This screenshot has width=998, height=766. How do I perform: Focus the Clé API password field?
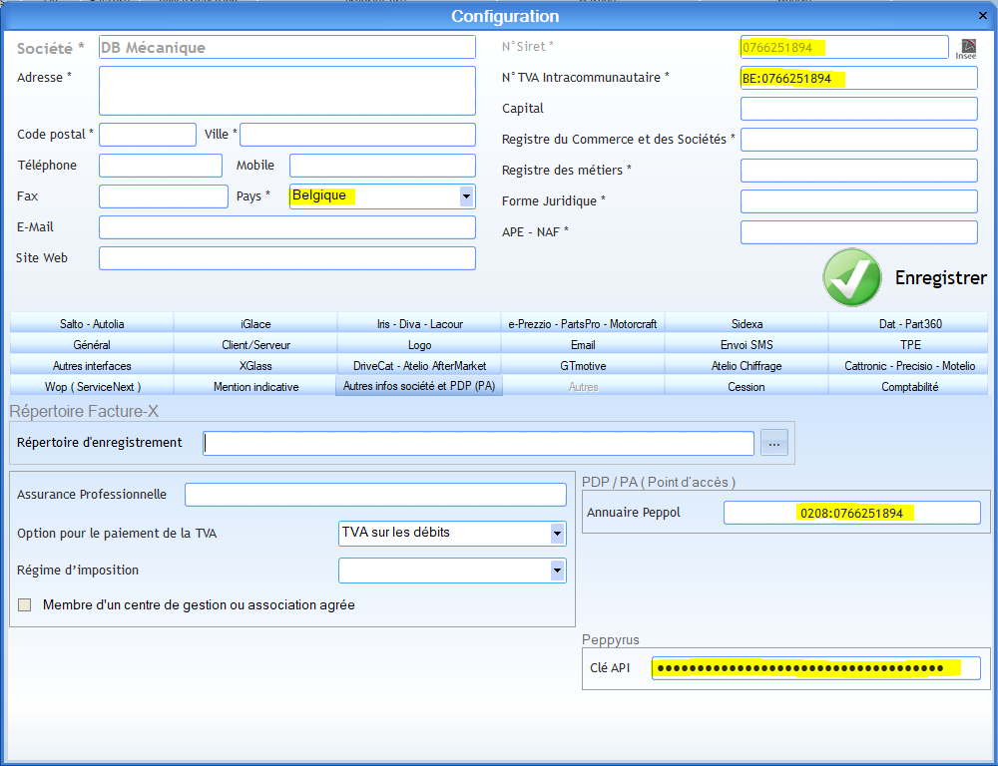[x=815, y=668]
